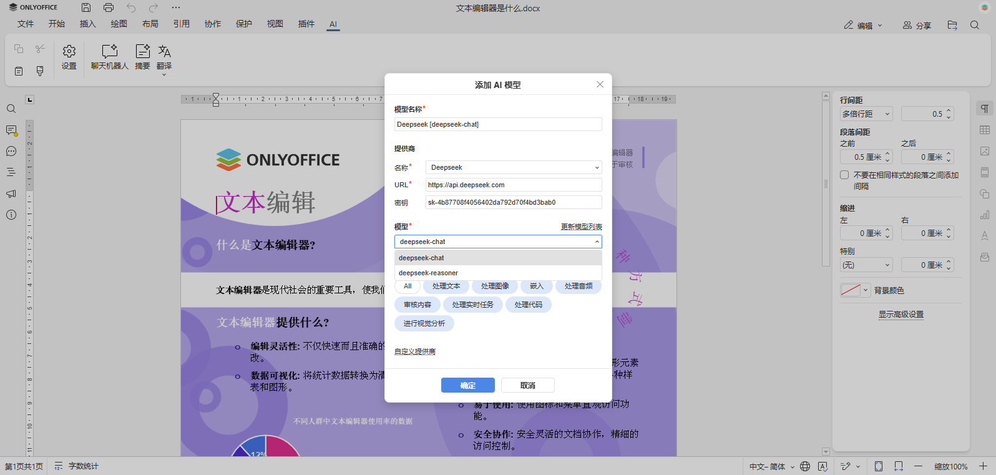Open Chart settings icon in right sidebar
The height and width of the screenshot is (475, 996).
985,215
